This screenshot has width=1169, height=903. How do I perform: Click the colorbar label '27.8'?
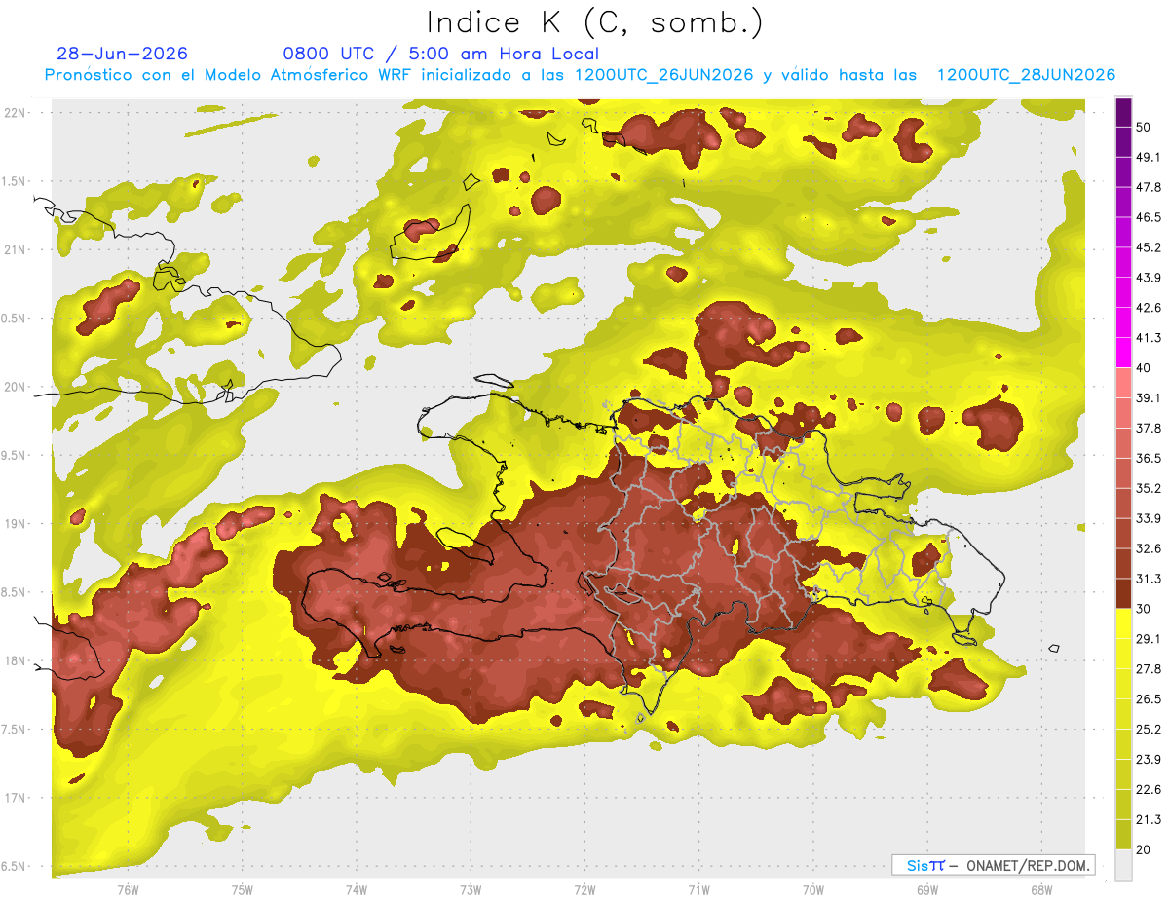pos(1149,669)
